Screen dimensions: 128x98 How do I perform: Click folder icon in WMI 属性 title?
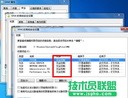2,2
